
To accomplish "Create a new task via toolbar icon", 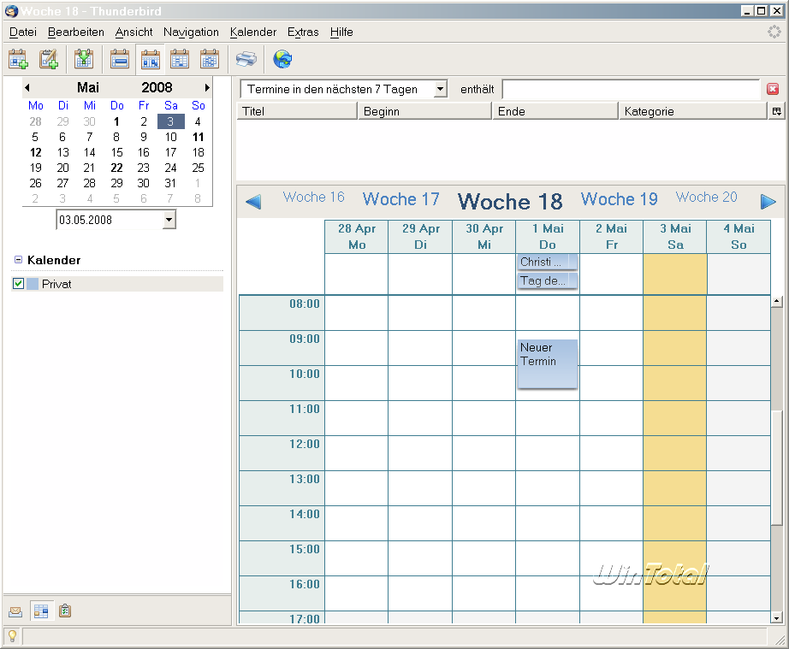I will click(49, 59).
